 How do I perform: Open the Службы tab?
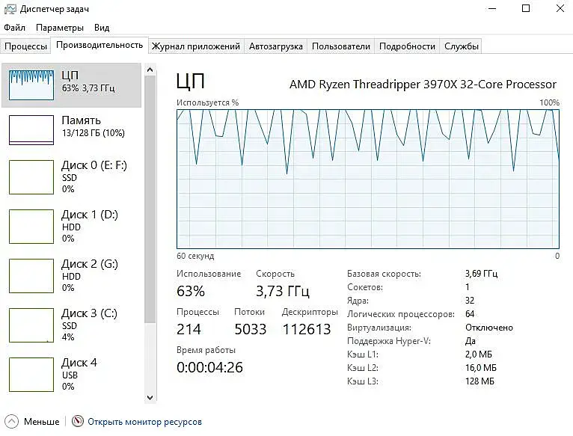[461, 46]
